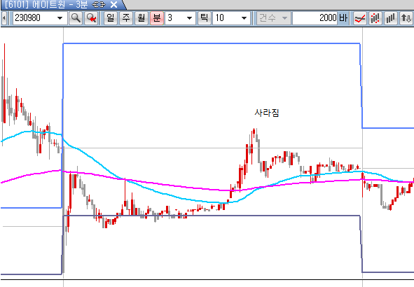
Task: Open the minute interval dropdown showing 3
Action: (189, 18)
